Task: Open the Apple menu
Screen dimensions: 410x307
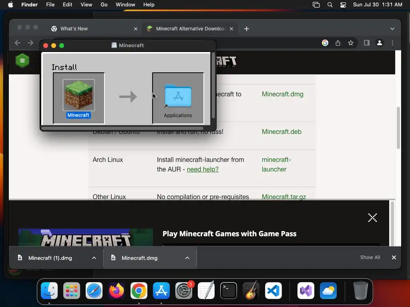Action: click(x=10, y=5)
